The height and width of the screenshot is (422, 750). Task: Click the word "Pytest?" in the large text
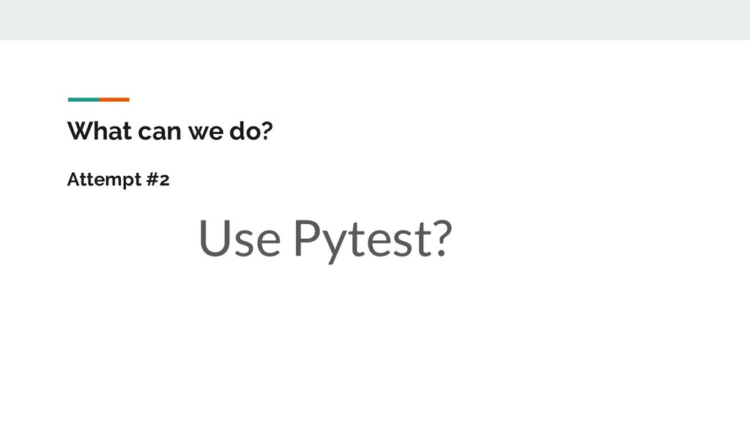pos(371,239)
